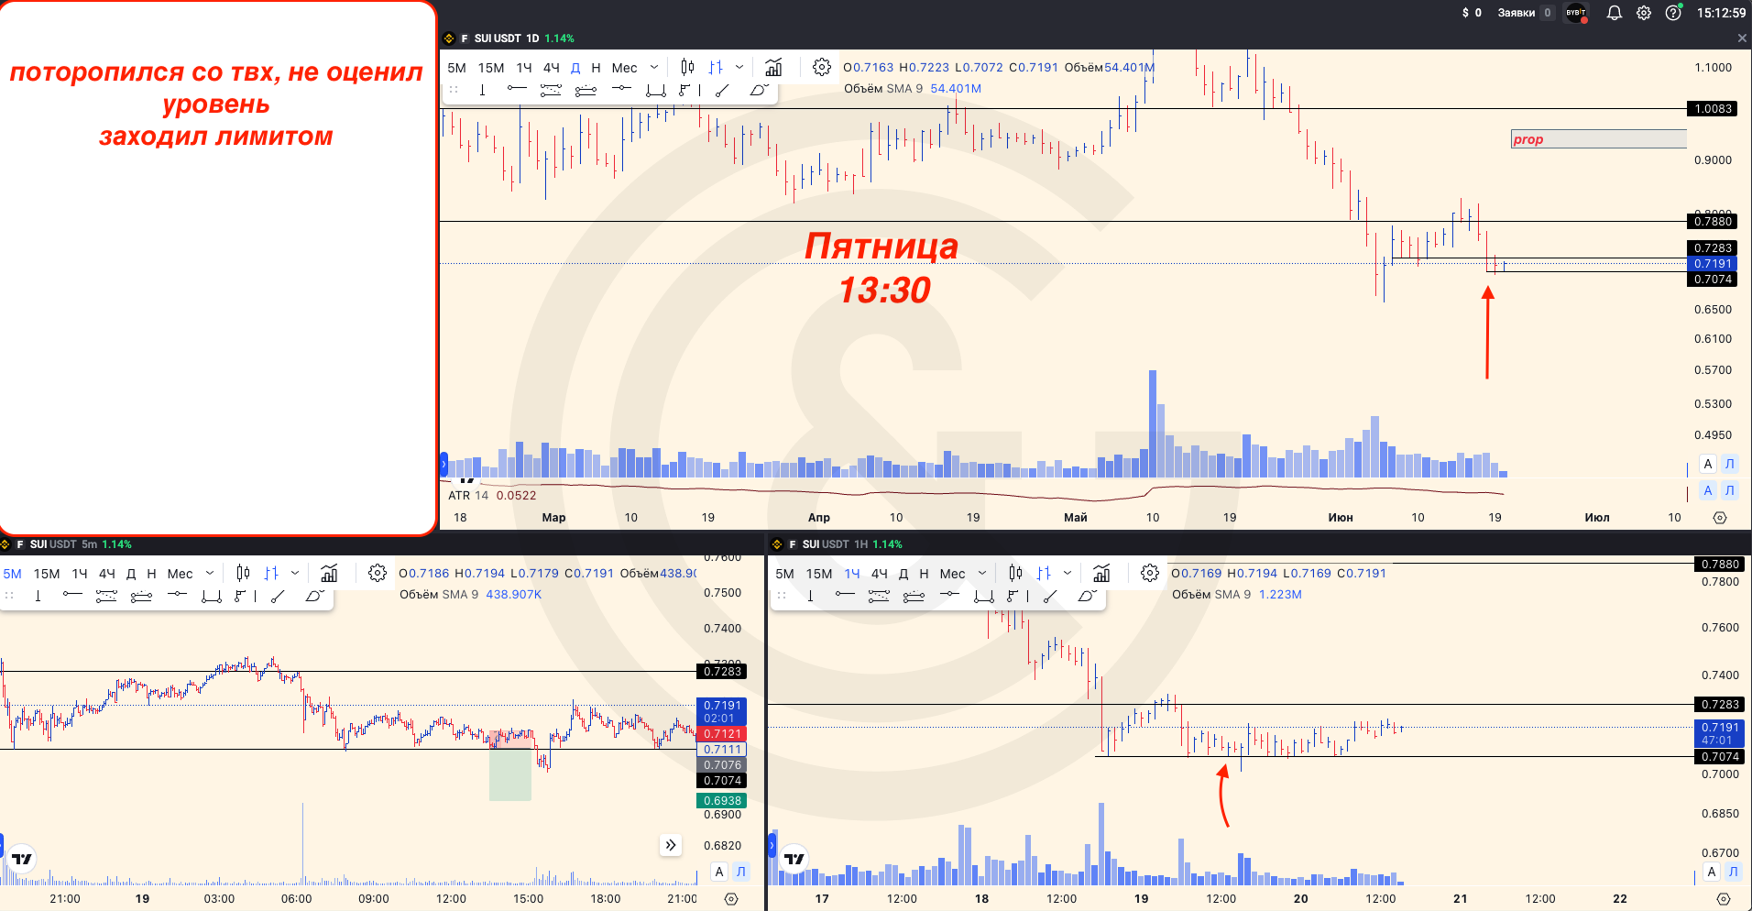Viewport: 1752px width, 911px height.
Task: Switch daily chart to 15M timeframe
Action: tap(491, 68)
